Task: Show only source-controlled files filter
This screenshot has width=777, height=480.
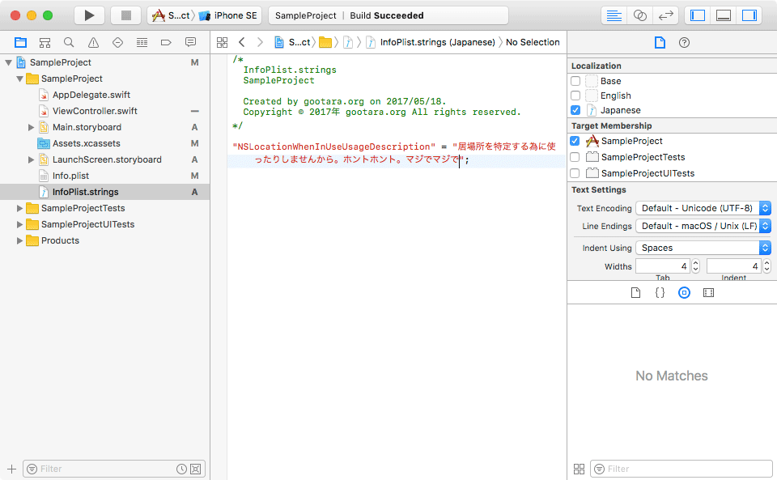Action: 196,469
